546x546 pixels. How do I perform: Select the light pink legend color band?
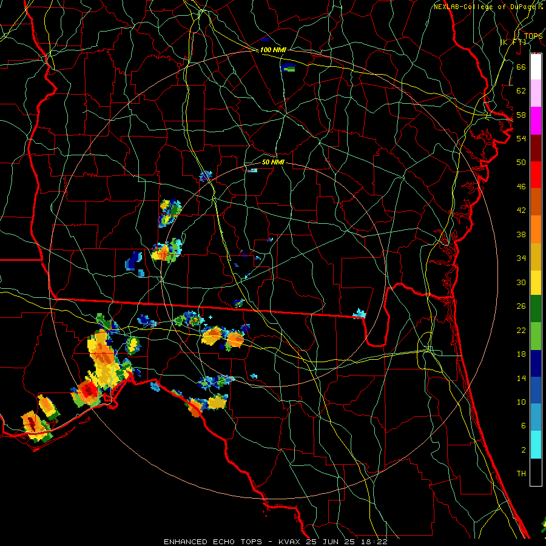[x=536, y=93]
